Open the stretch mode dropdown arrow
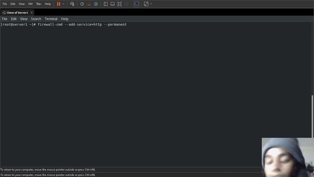The image size is (314, 177). point(151,4)
